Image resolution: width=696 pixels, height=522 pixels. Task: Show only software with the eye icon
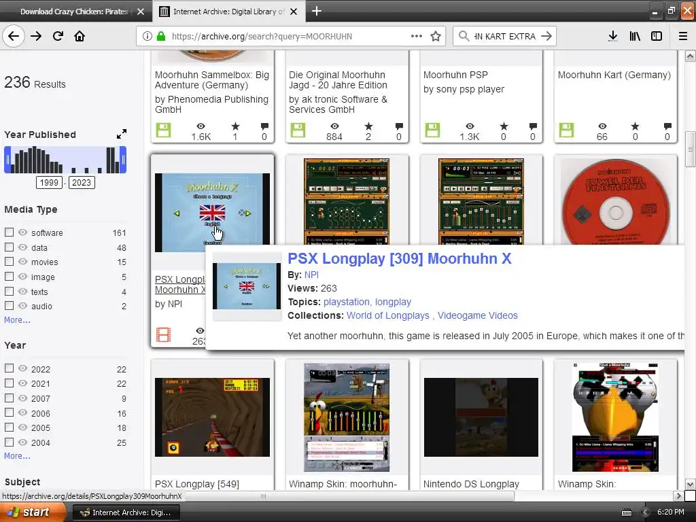click(x=22, y=232)
